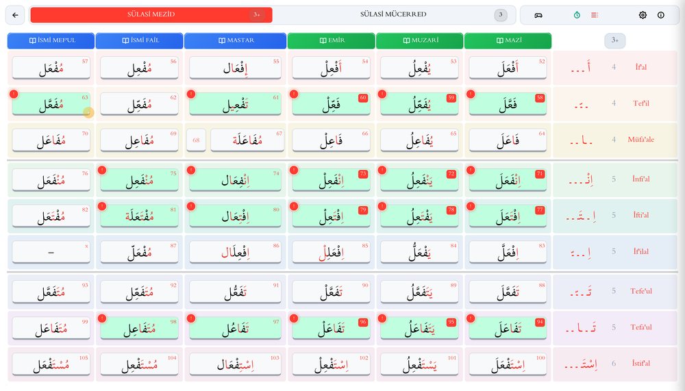Click the red alert badge on card 80

point(191,206)
